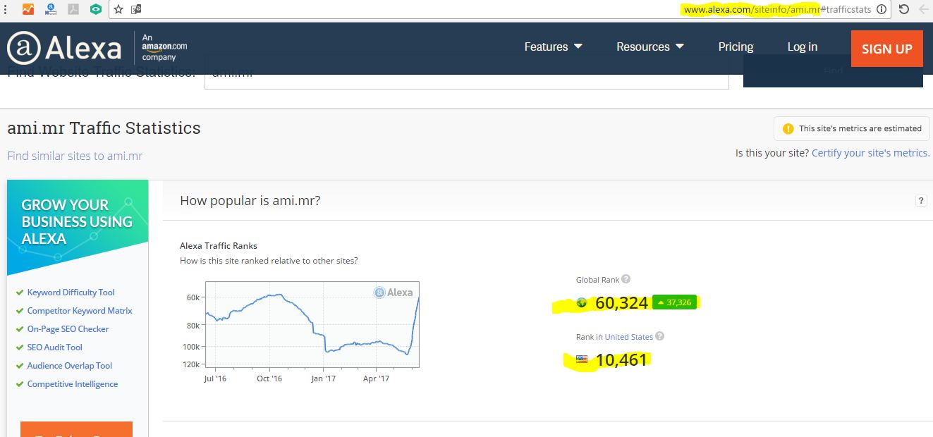The height and width of the screenshot is (437, 933).
Task: Open the browser menu with three dots
Action: [x=6, y=9]
